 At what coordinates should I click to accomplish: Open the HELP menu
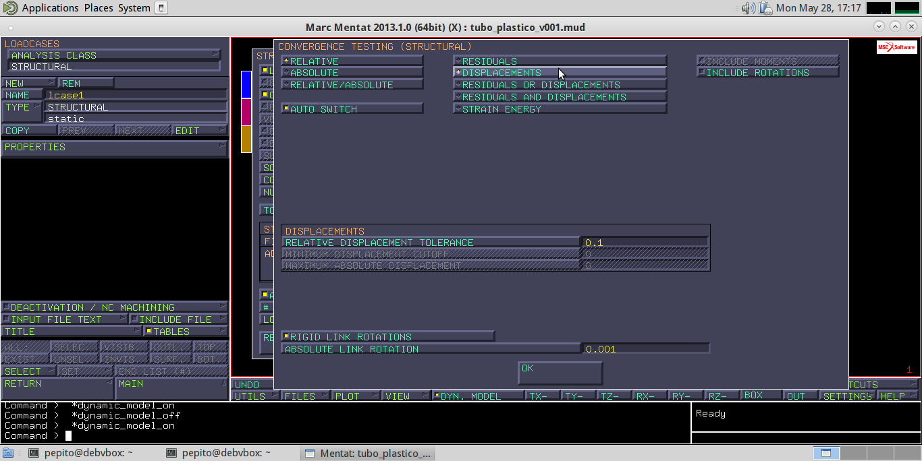point(898,396)
